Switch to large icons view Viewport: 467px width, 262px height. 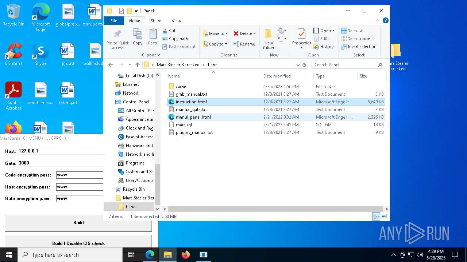pyautogui.click(x=384, y=217)
